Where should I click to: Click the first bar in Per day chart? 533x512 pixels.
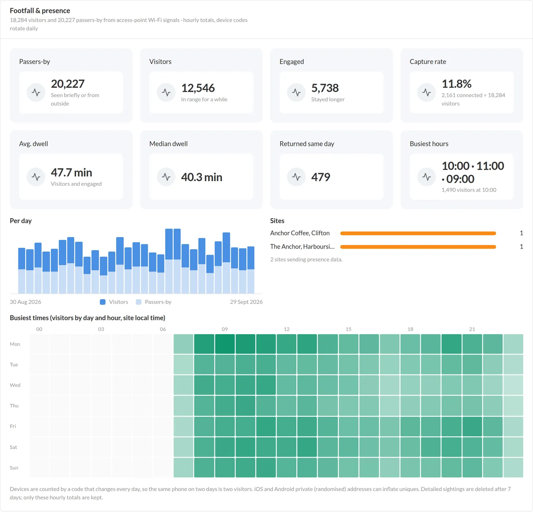coord(22,271)
